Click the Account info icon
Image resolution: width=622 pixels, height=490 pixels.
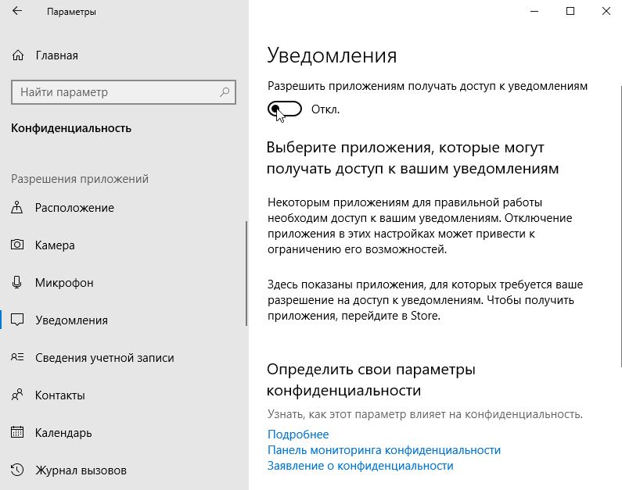point(17,357)
